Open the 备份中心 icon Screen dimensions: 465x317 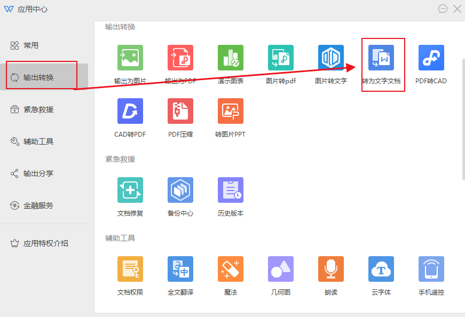point(180,190)
